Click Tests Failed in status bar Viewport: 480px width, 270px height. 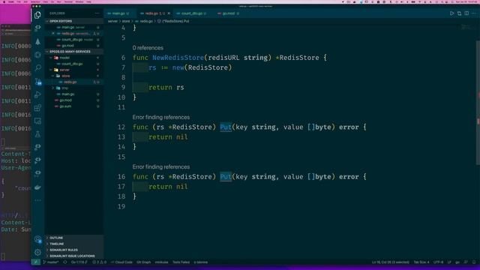pos(181,262)
